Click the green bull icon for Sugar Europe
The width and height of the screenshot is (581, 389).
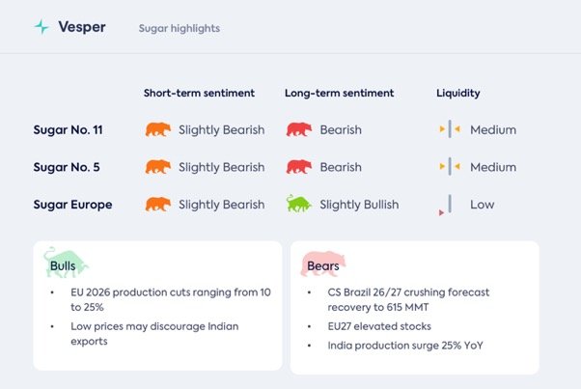(299, 204)
